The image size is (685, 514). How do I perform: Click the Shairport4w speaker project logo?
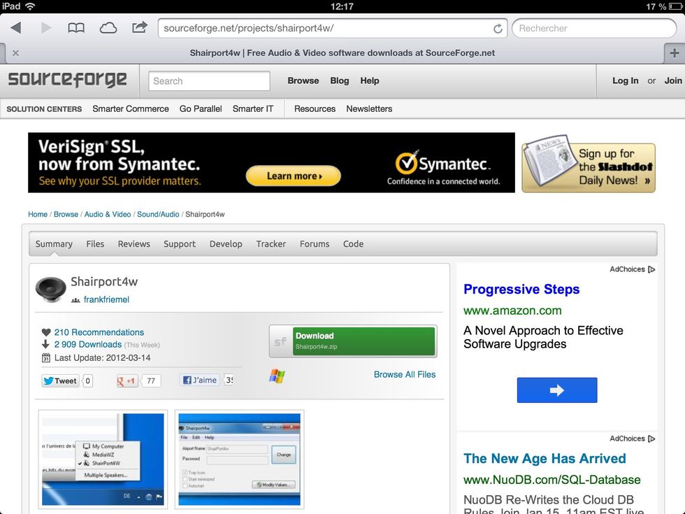tap(50, 290)
